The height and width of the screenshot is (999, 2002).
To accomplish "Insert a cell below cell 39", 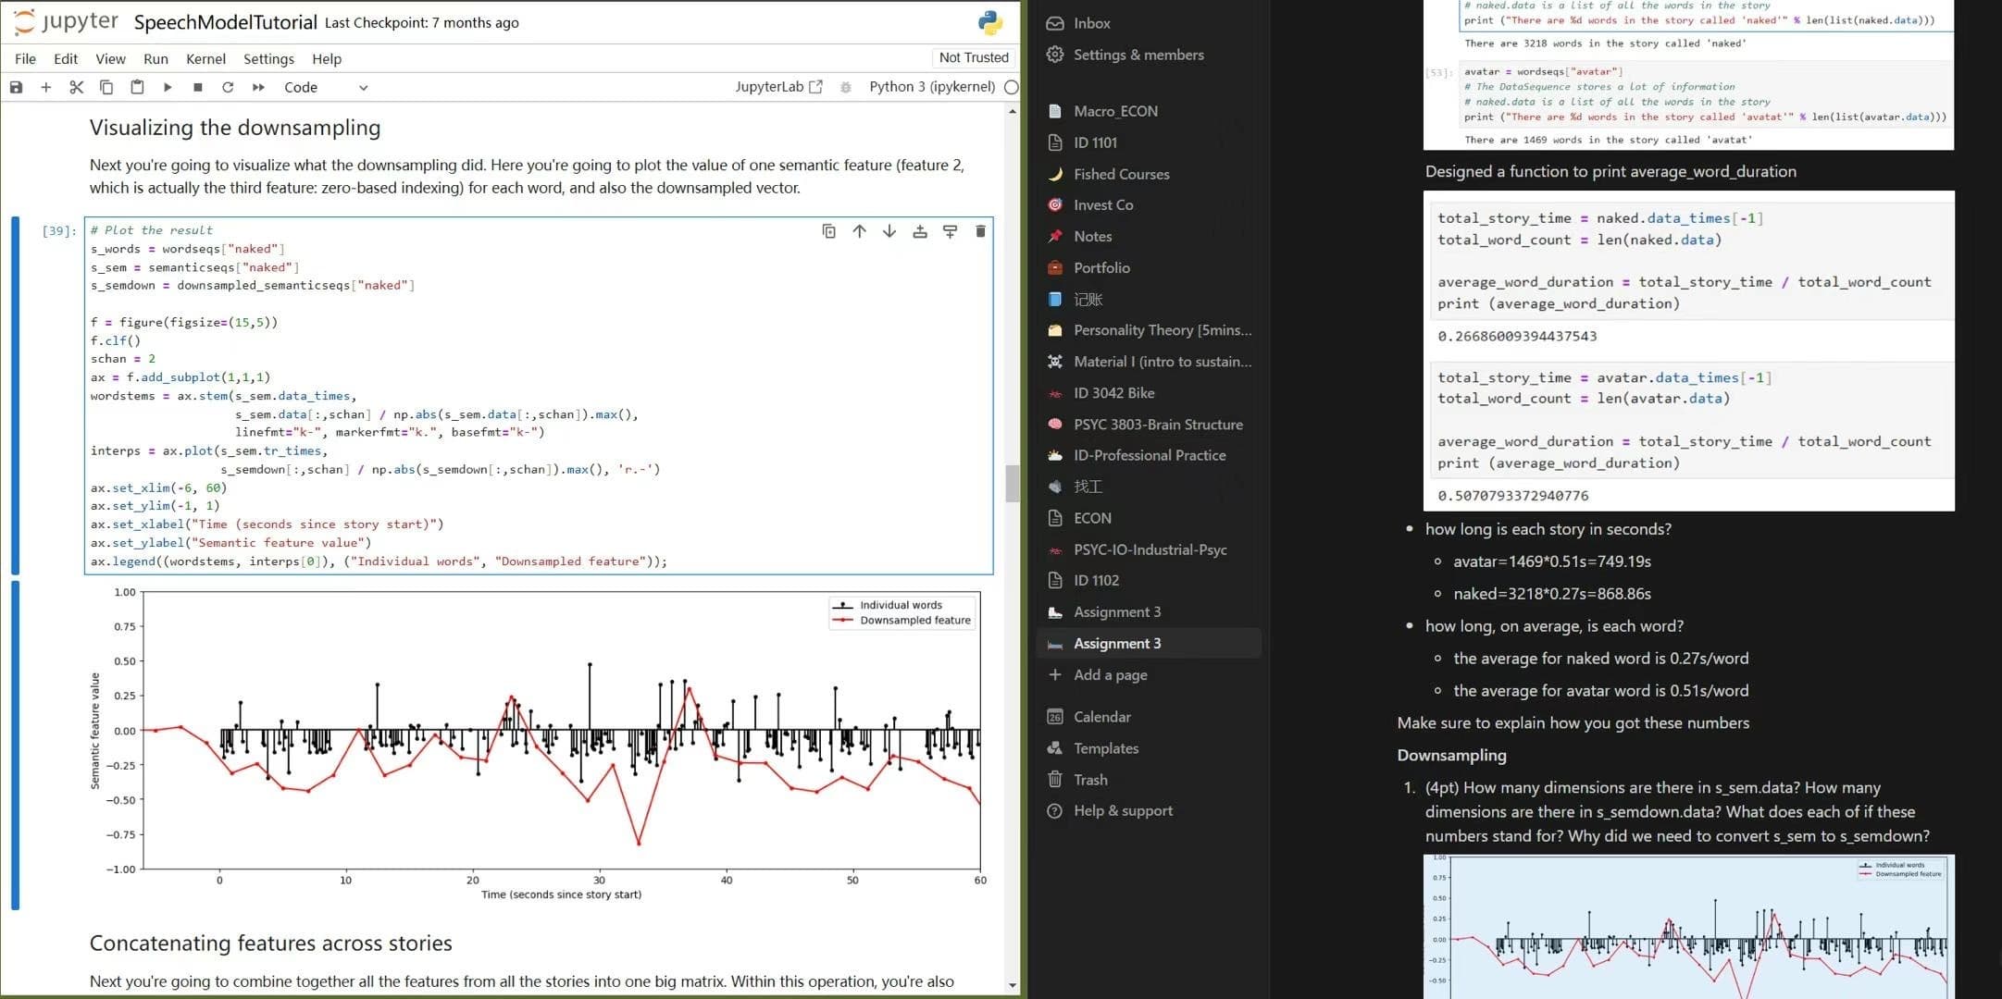I will click(950, 231).
